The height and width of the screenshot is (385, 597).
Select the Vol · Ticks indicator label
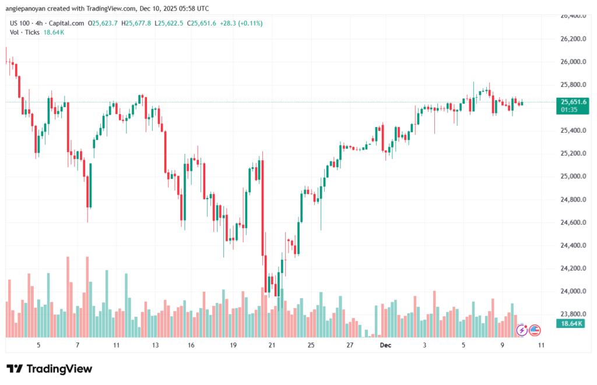25,33
